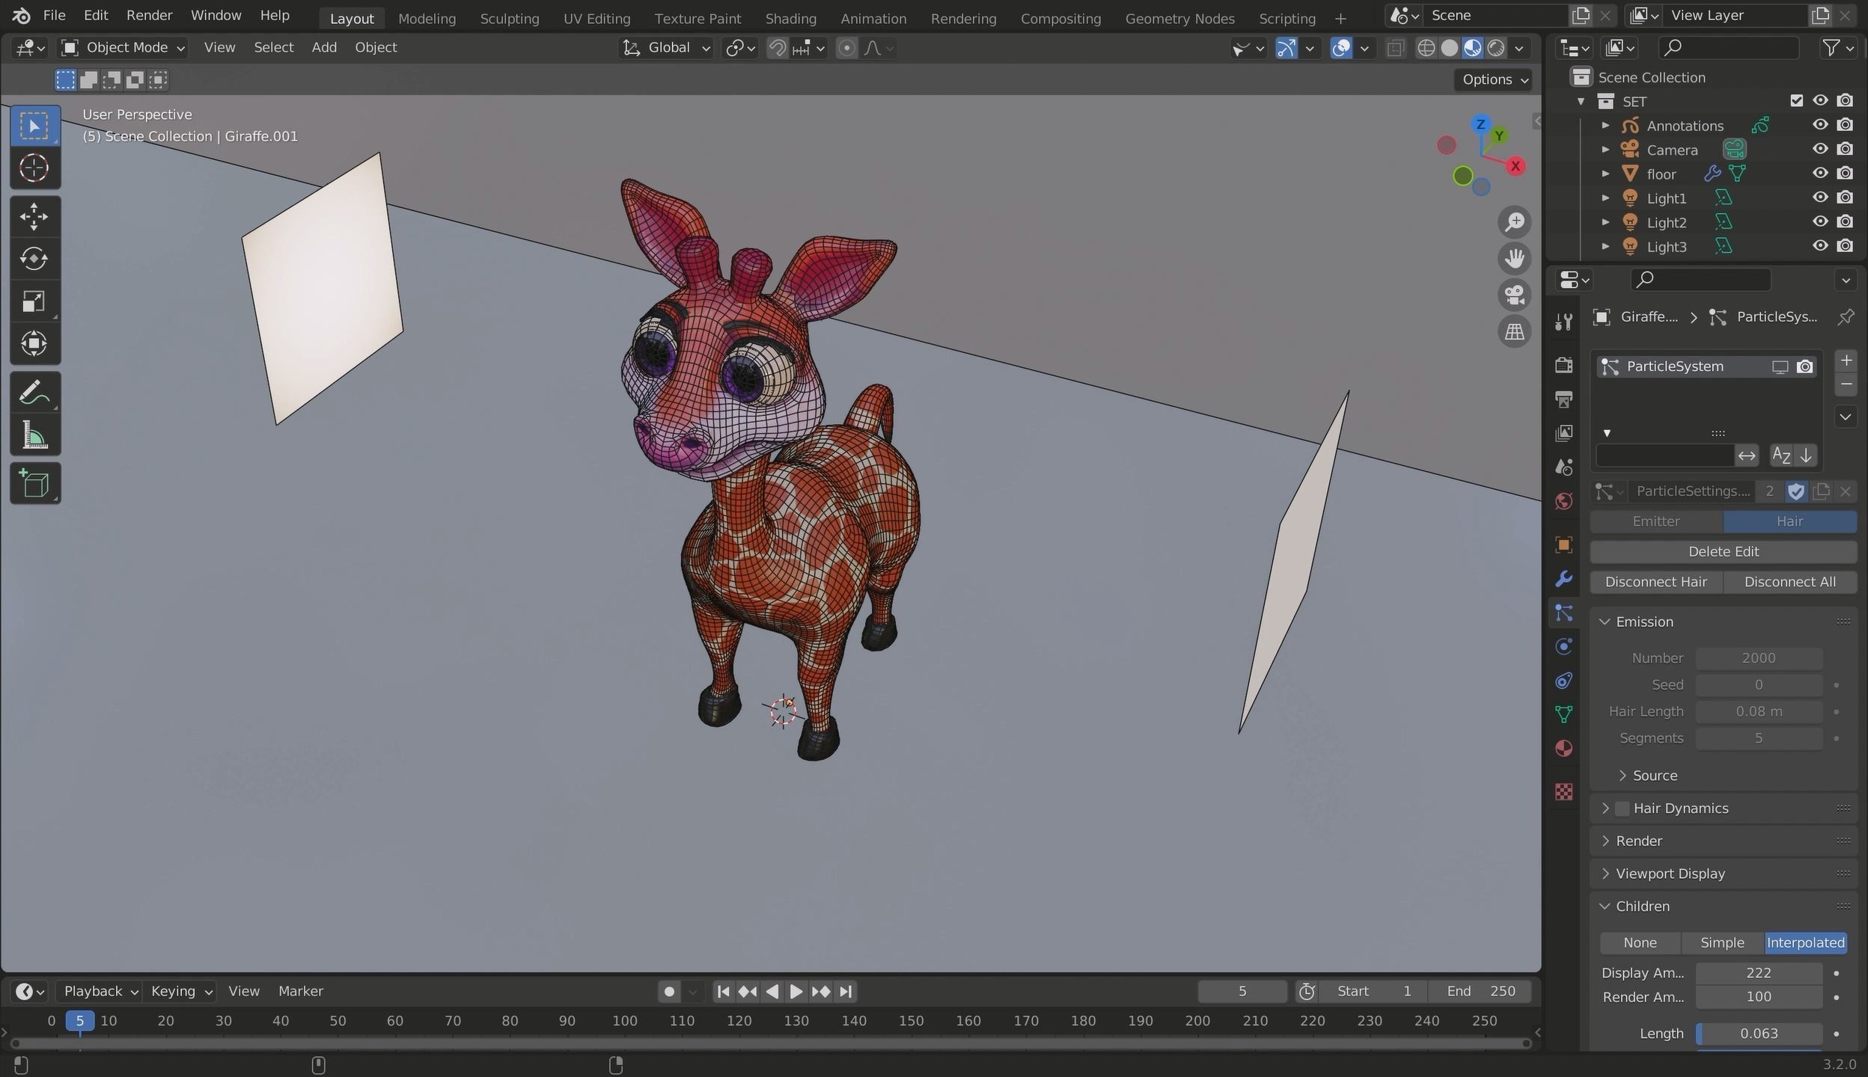Open the Render menu

[x=150, y=15]
